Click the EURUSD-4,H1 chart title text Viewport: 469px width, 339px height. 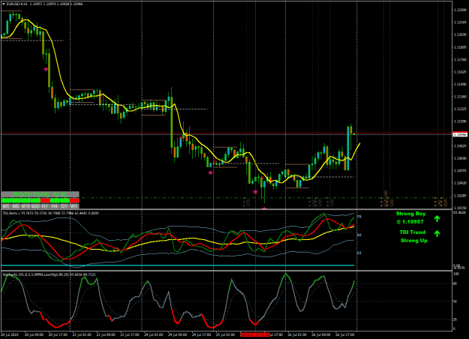[x=17, y=4]
